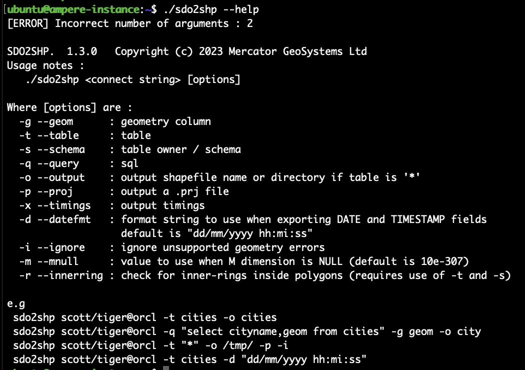Image resolution: width=525 pixels, height=370 pixels.
Task: Click the example with select cityname query
Action: click(x=247, y=331)
